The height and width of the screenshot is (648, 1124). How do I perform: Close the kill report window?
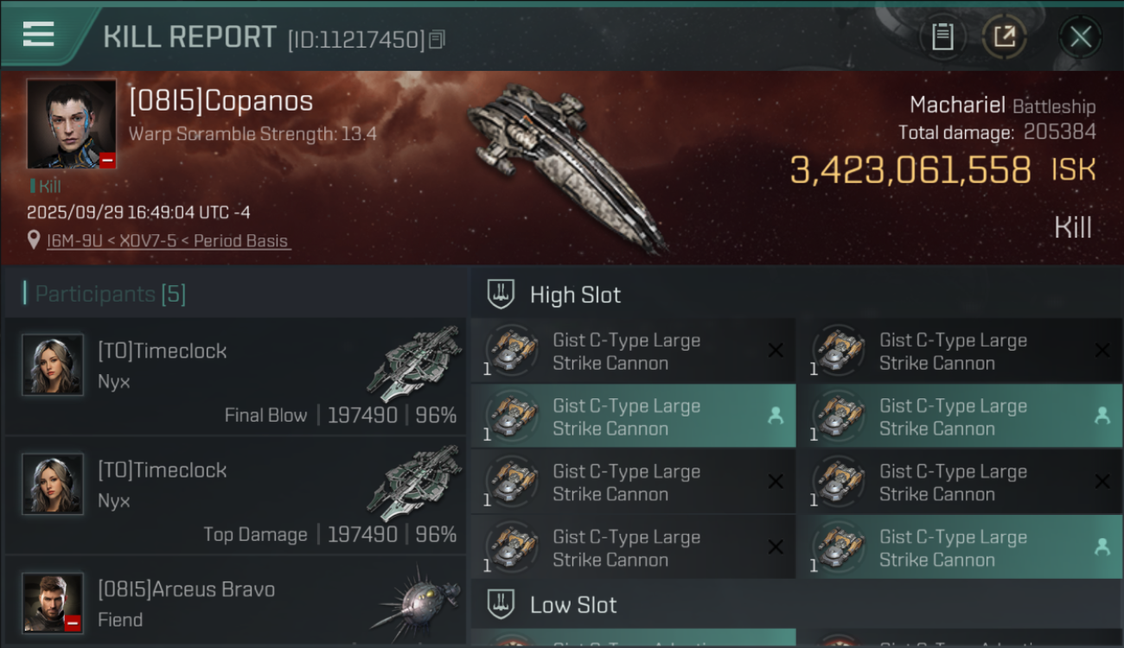click(x=1080, y=37)
